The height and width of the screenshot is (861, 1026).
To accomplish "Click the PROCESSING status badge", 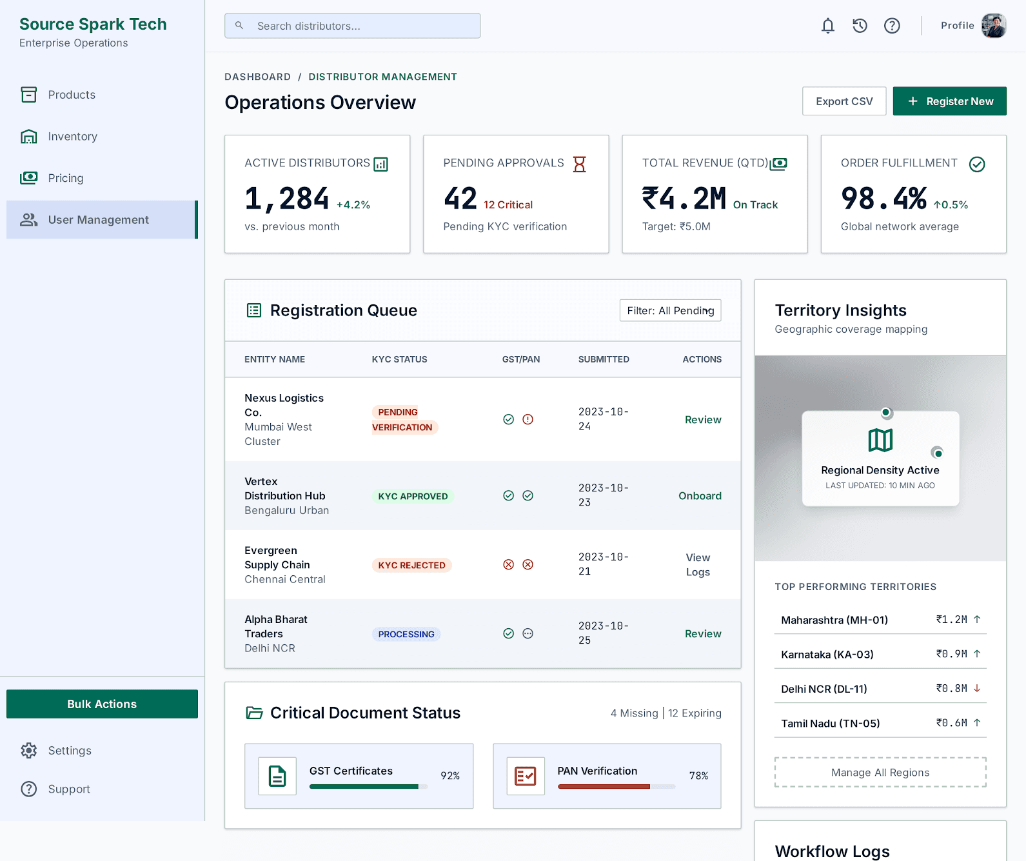I will click(x=406, y=634).
